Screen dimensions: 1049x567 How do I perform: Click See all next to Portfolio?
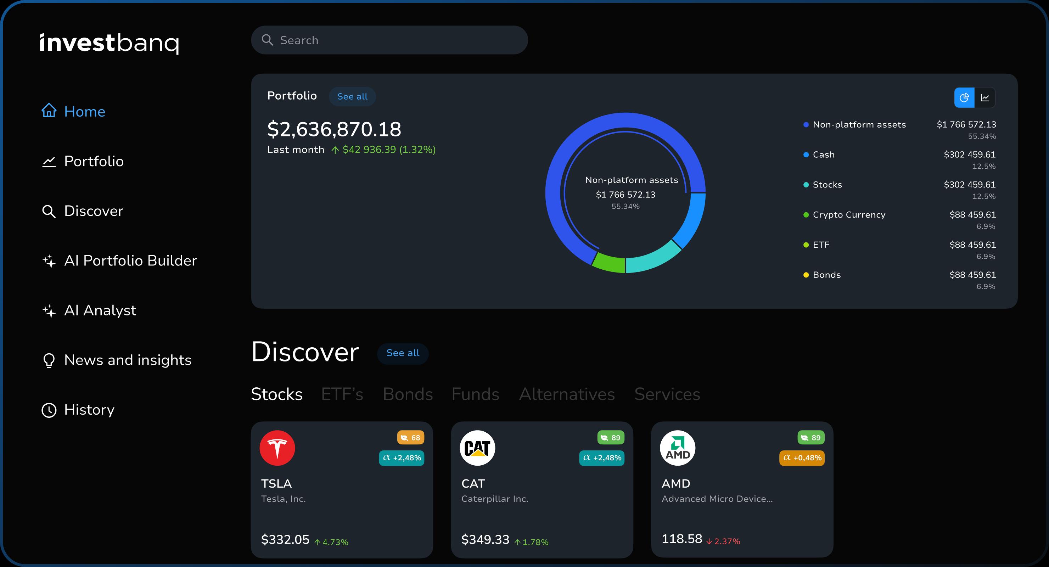[x=352, y=96]
